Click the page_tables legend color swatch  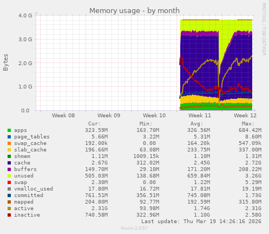click(x=9, y=137)
